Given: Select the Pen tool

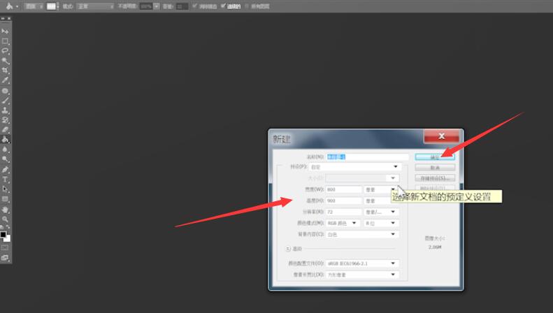Looking at the screenshot, I should point(5,170).
